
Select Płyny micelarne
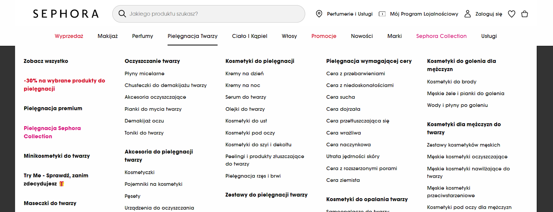point(144,74)
